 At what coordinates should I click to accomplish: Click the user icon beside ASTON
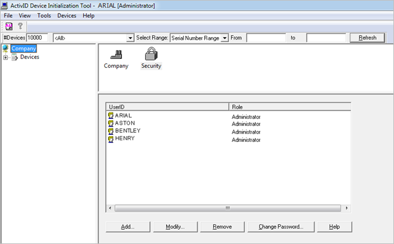click(x=111, y=123)
